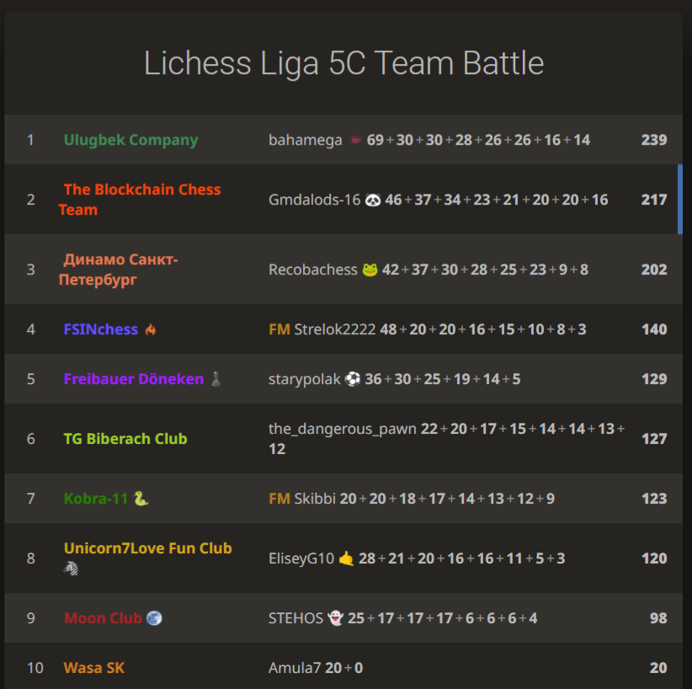Click the soccer ball icon next to starypolak
Screen dimensions: 692x689
pos(352,379)
